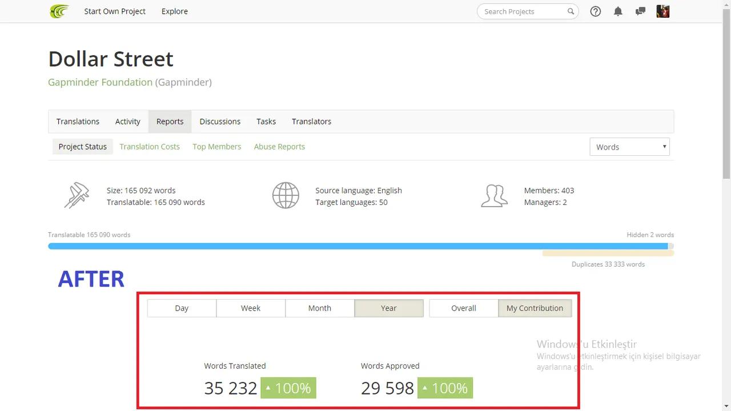Open the notifications bell icon
The width and height of the screenshot is (731, 411).
618,11
